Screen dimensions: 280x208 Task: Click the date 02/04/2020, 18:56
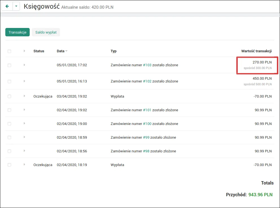(x=72, y=151)
